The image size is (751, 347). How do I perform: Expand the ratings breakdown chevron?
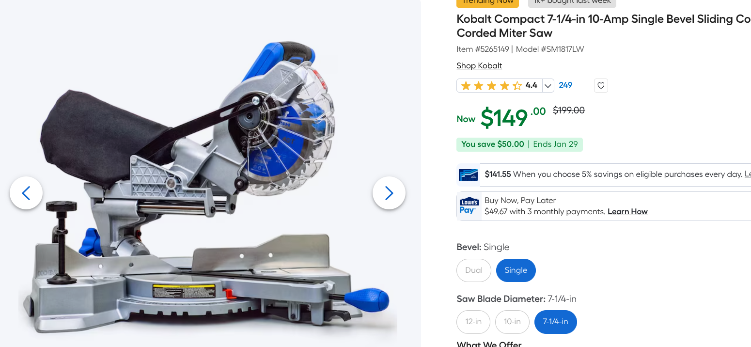[x=548, y=86]
